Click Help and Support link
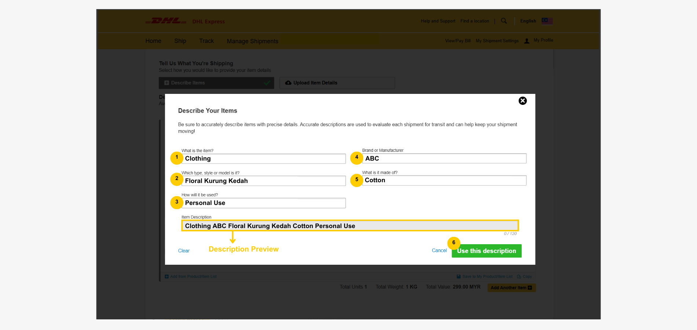The width and height of the screenshot is (697, 330). (438, 21)
